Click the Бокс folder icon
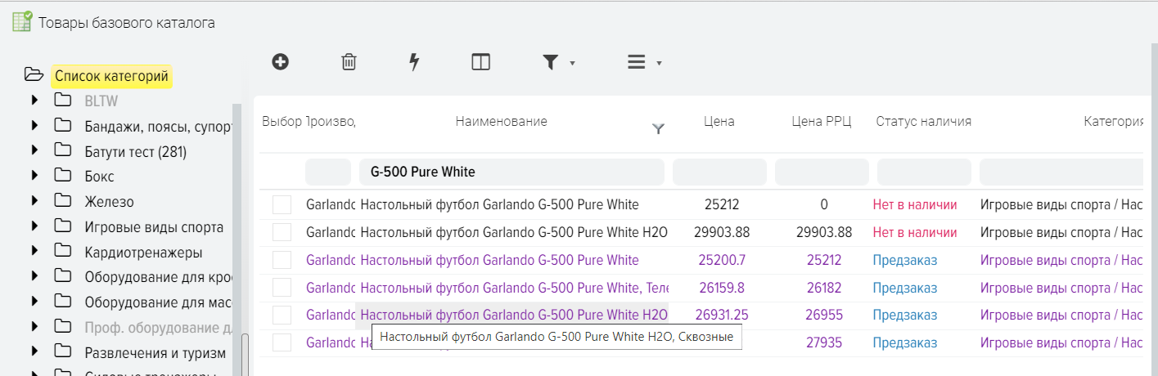Image resolution: width=1158 pixels, height=376 pixels. tap(63, 176)
